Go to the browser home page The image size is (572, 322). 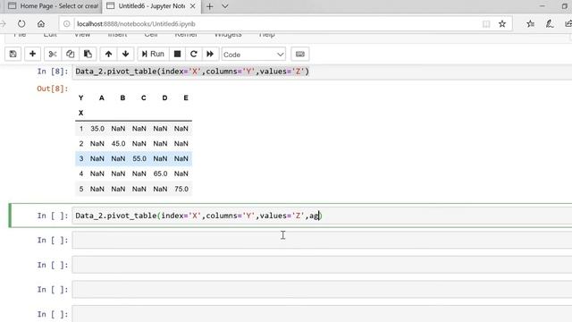pos(41,24)
